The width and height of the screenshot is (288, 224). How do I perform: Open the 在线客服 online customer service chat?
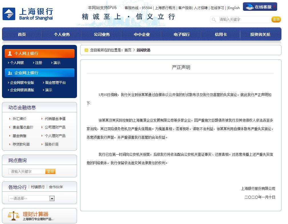pos(259,6)
